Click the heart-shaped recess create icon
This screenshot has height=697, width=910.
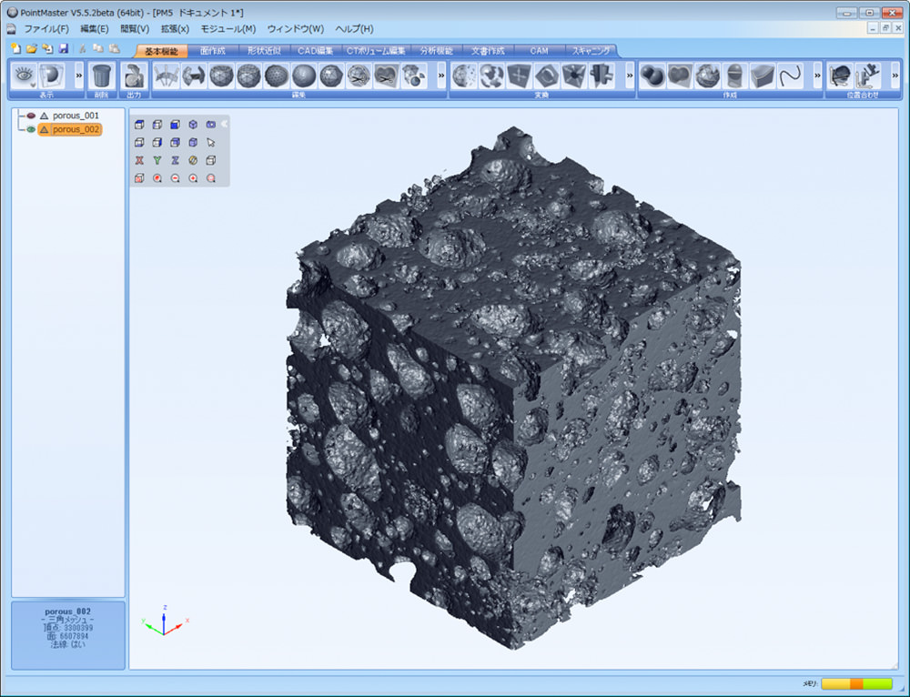tap(680, 76)
